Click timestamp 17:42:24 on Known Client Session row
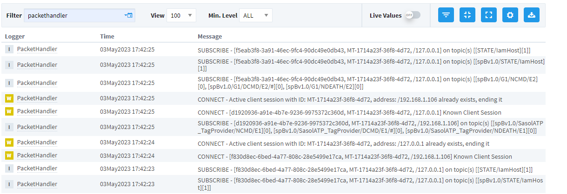The image size is (567, 194). [127, 155]
